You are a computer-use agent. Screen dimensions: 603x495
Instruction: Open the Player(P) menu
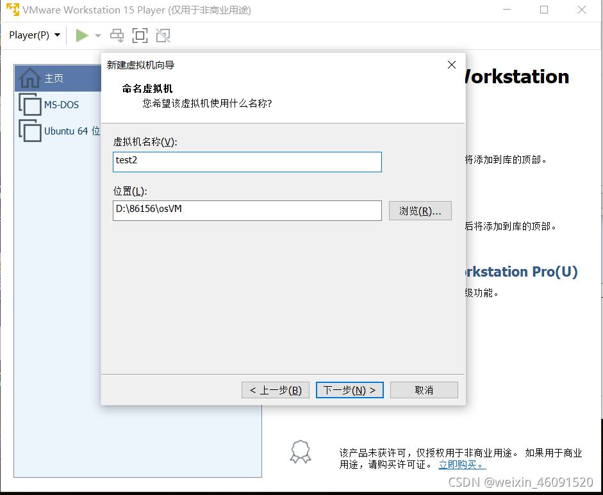(28, 35)
